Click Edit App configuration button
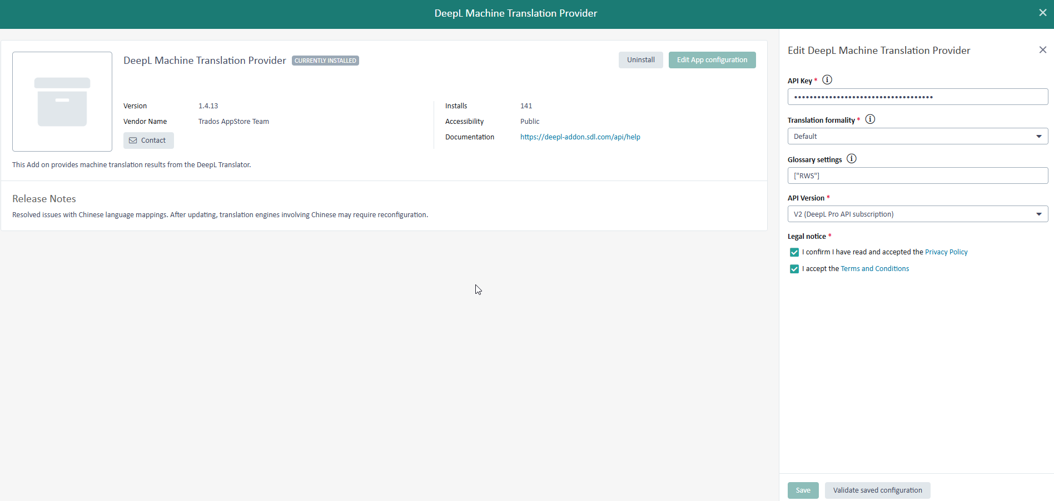Screen dimensions: 1054x501 pos(712,60)
